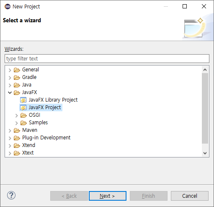Select the Samples label
The height and width of the screenshot is (207, 214).
tap(38, 123)
